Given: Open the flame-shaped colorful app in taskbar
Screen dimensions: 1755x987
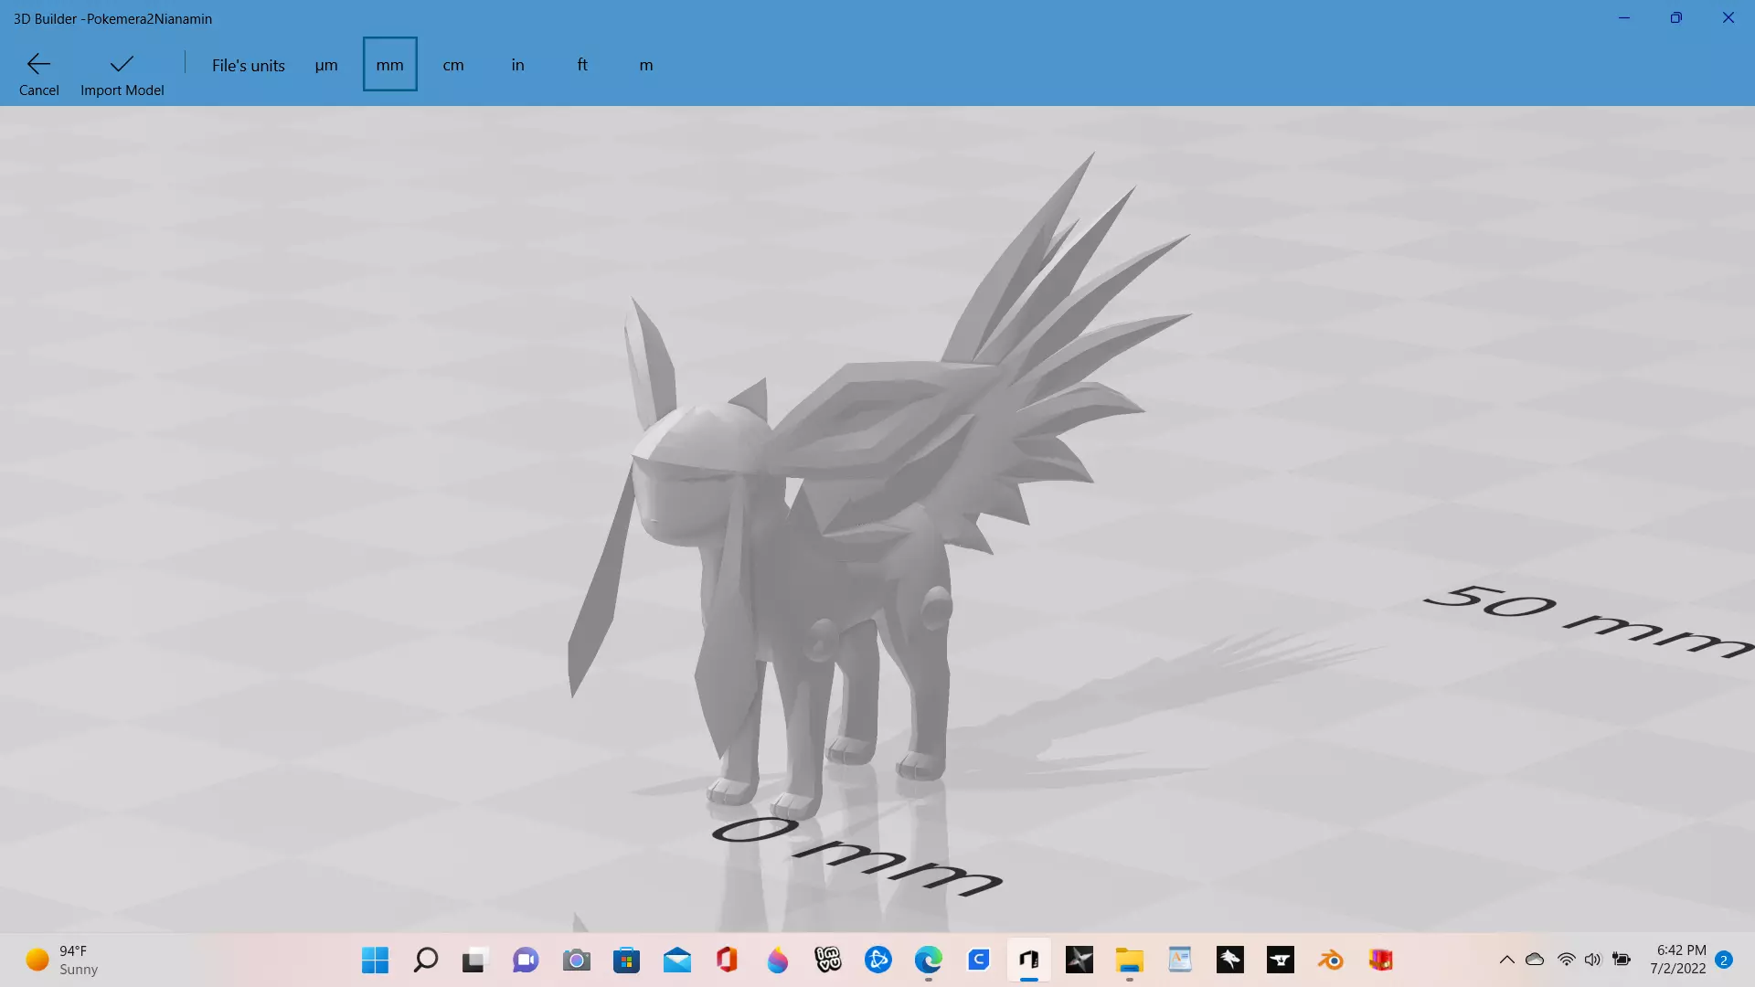Looking at the screenshot, I should click(x=778, y=960).
